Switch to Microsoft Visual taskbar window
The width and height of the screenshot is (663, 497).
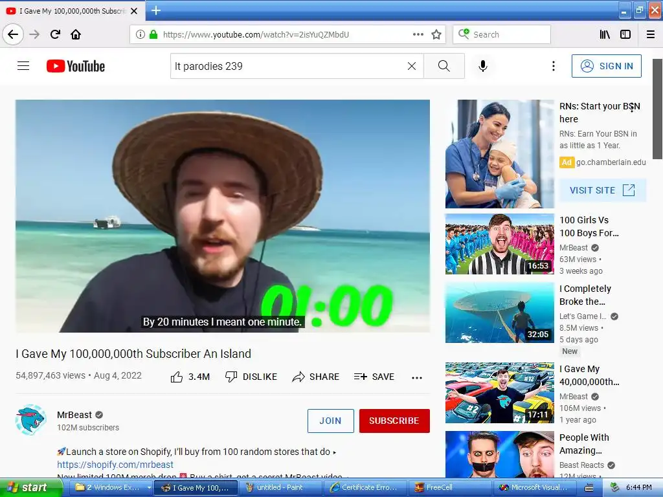tap(534, 488)
